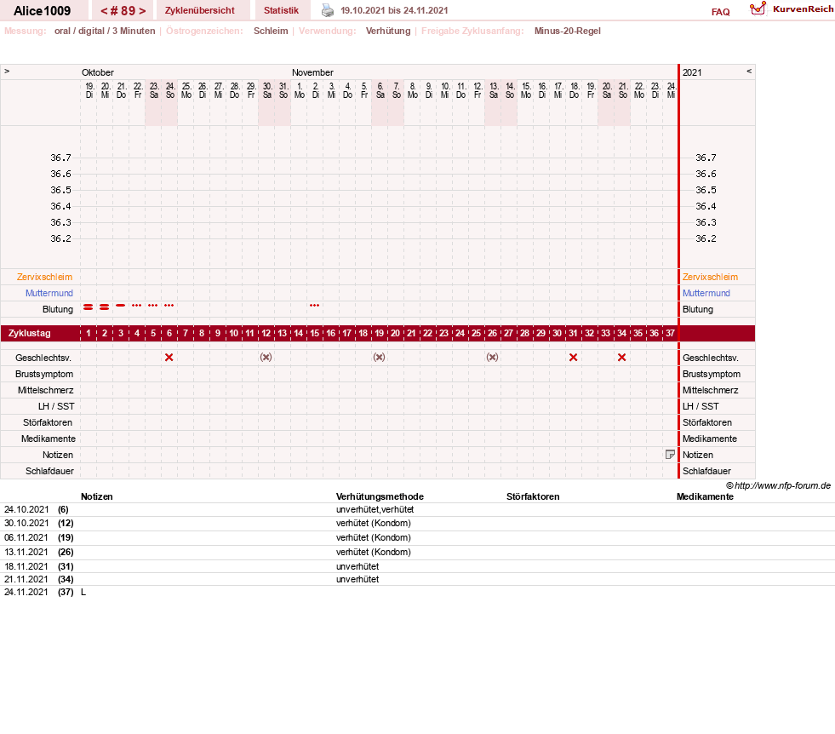835x734 pixels.
Task: Click the date column 13. Sa
Action: pyautogui.click(x=494, y=90)
